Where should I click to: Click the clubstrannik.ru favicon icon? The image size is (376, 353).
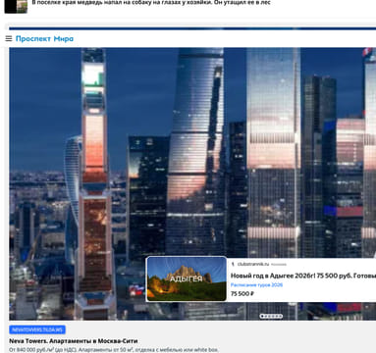pos(233,264)
